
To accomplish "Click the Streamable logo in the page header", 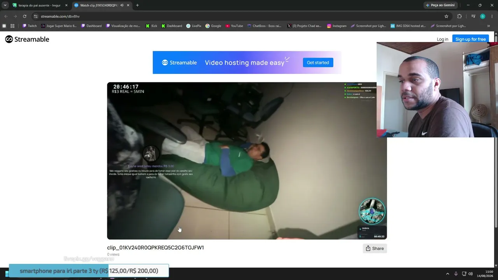I will (x=27, y=39).
